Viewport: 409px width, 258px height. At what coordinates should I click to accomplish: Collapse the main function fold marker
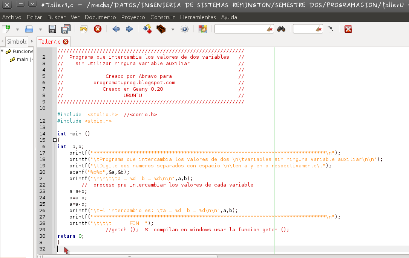tap(54, 140)
